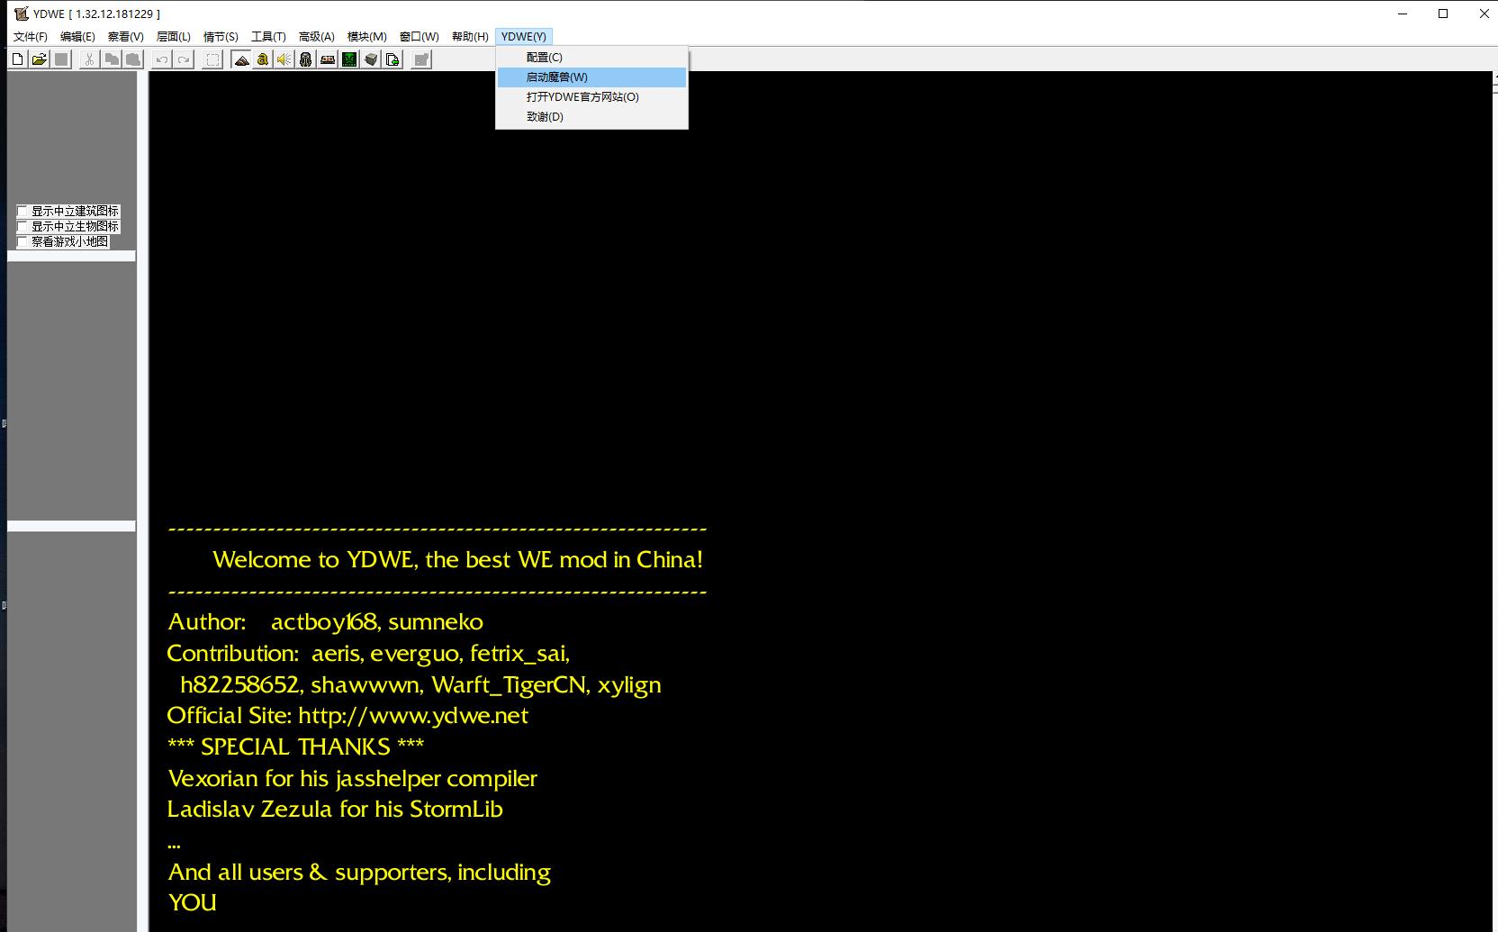Click the Undo arrow icon
The height and width of the screenshot is (932, 1498).
click(161, 59)
